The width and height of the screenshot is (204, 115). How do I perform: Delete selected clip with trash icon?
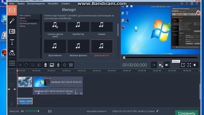45,65
